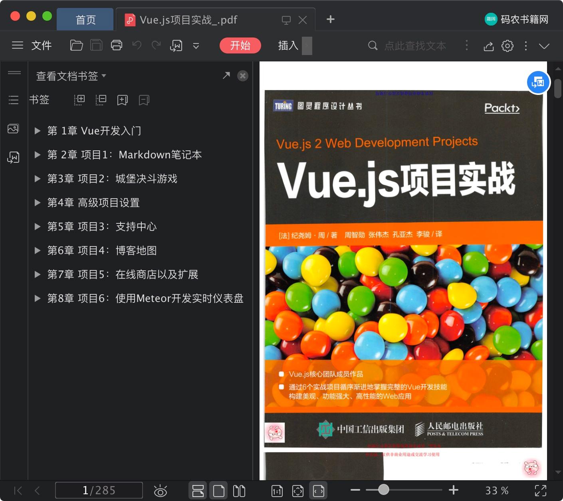Open the outline list sidebar icon
This screenshot has height=501, width=563.
[x=14, y=100]
